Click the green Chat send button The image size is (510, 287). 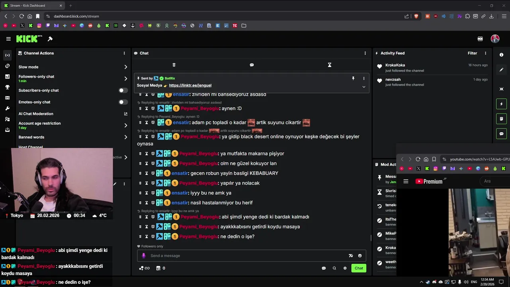tap(359, 268)
